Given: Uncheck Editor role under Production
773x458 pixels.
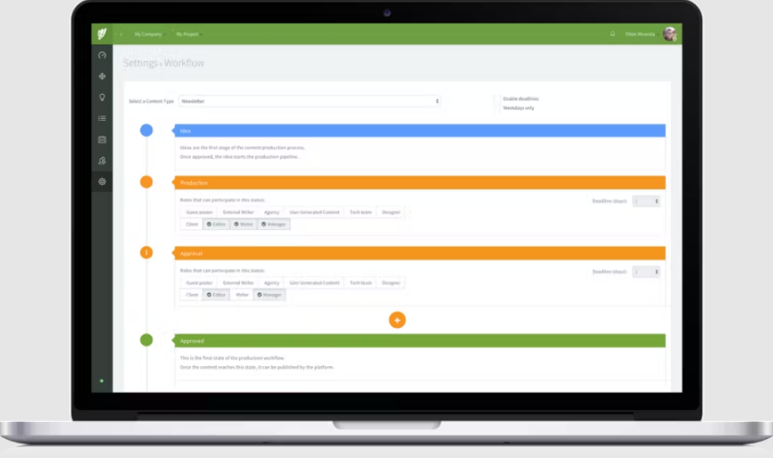Looking at the screenshot, I should click(x=216, y=224).
